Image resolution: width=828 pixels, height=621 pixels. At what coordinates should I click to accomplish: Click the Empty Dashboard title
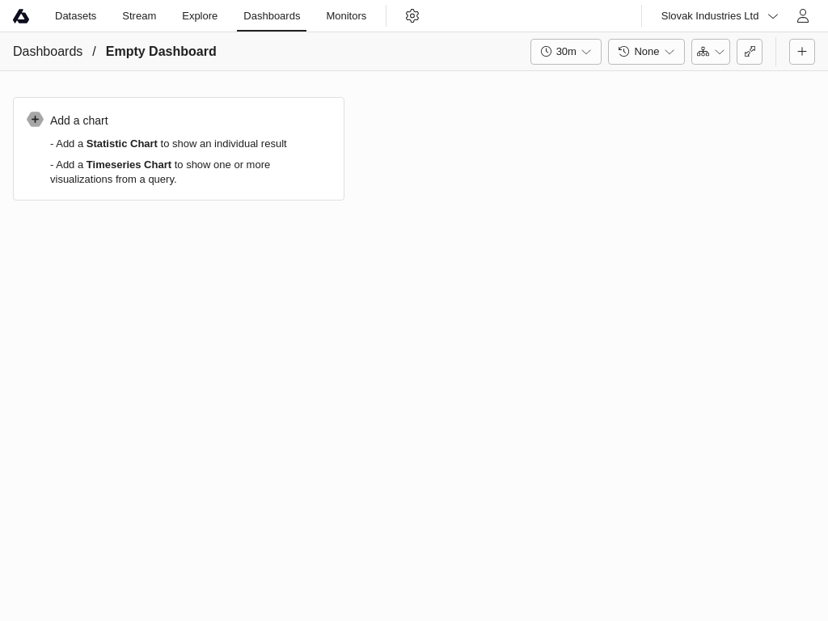161,52
